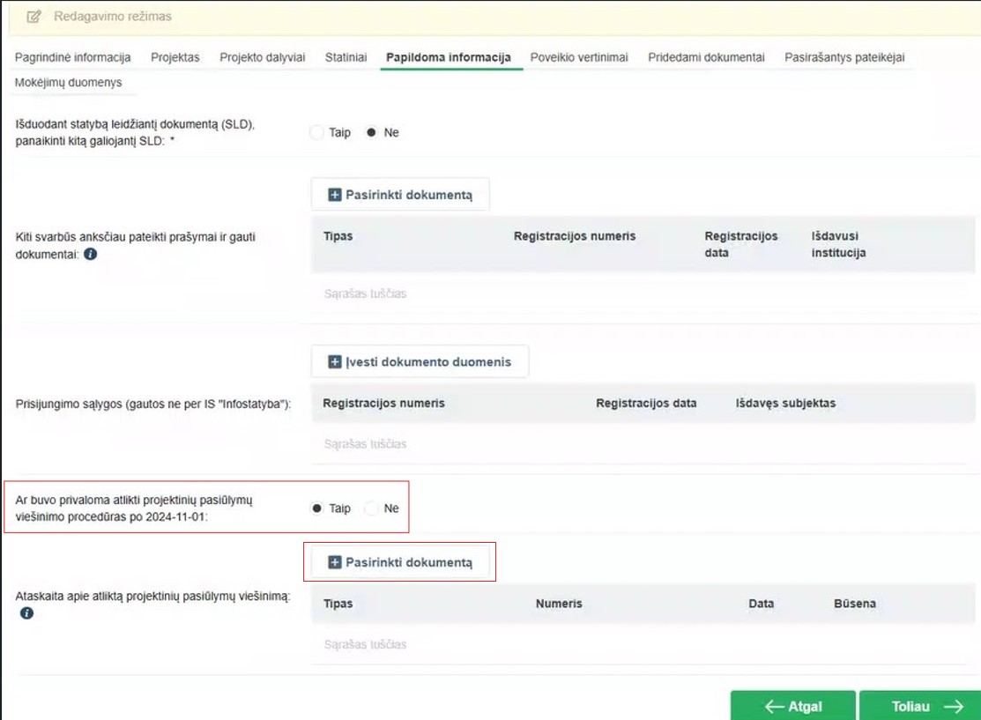Choose Ne for projektinių pasiūlymų viešinimo procedūras
The width and height of the screenshot is (981, 720).
pos(372,508)
